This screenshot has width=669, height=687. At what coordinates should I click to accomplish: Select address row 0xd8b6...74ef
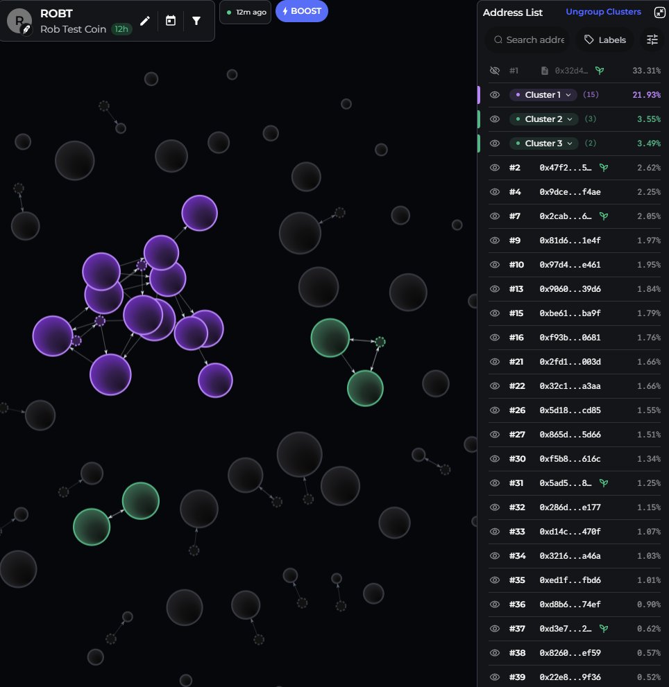point(574,605)
